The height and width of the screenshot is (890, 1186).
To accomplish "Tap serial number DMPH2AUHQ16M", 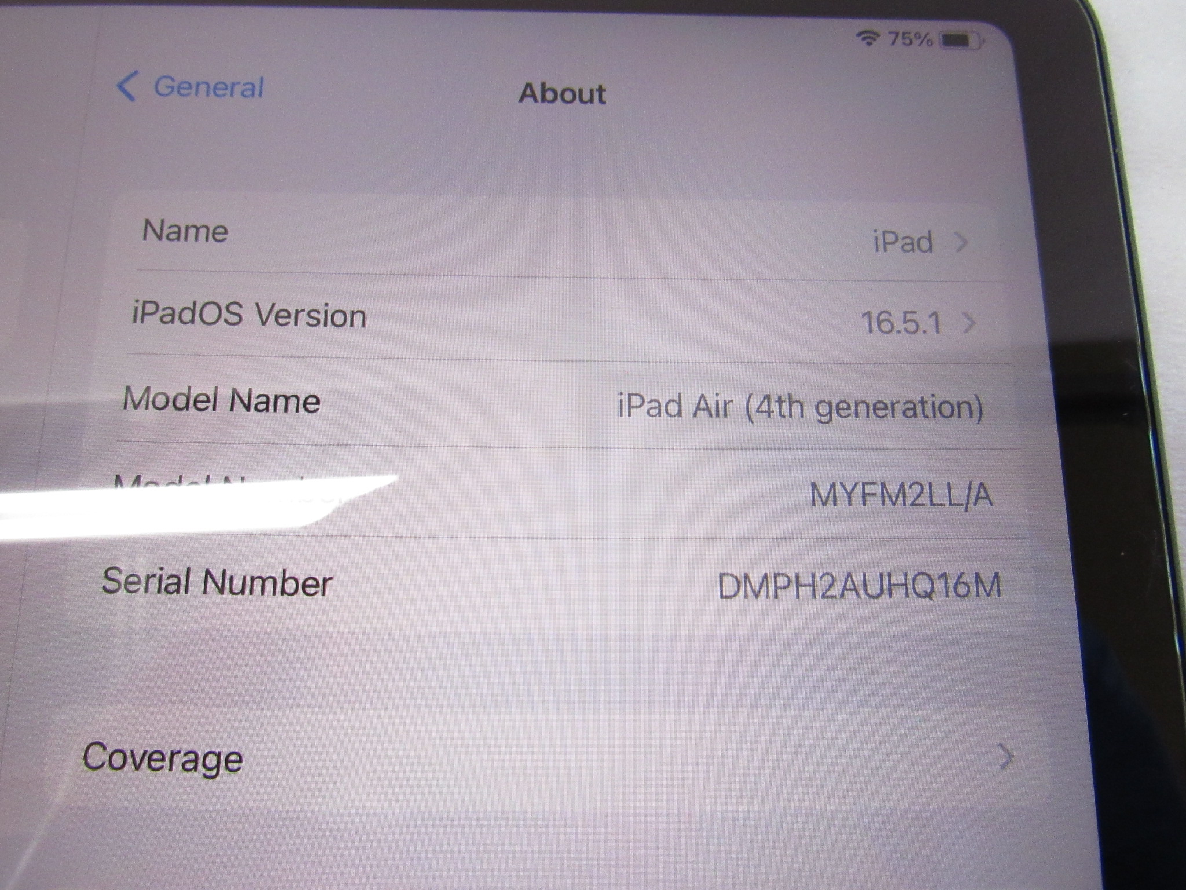I will (x=860, y=586).
